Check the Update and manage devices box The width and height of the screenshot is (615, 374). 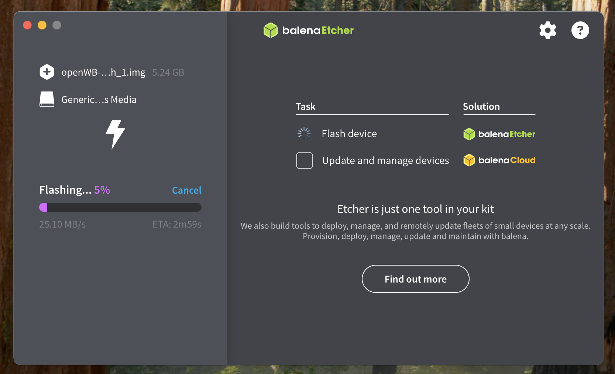coord(305,160)
